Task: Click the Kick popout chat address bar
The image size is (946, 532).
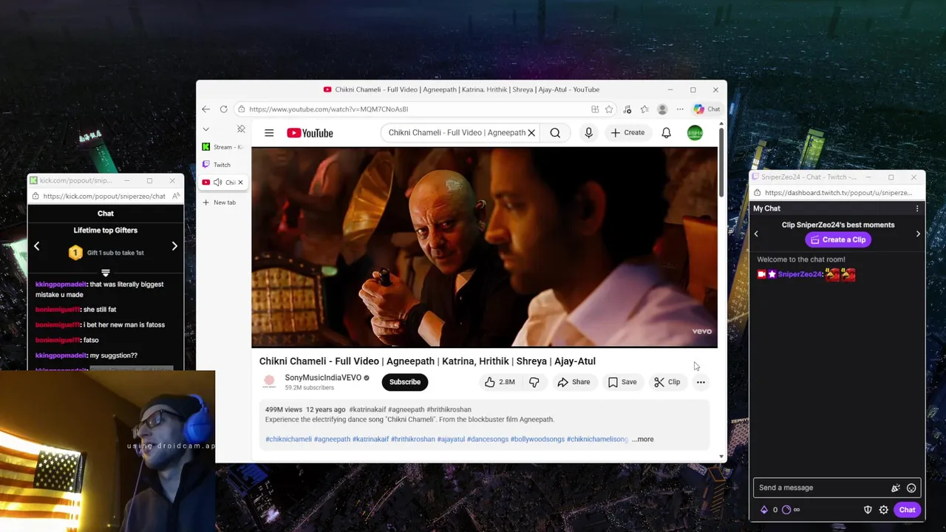Action: point(104,197)
